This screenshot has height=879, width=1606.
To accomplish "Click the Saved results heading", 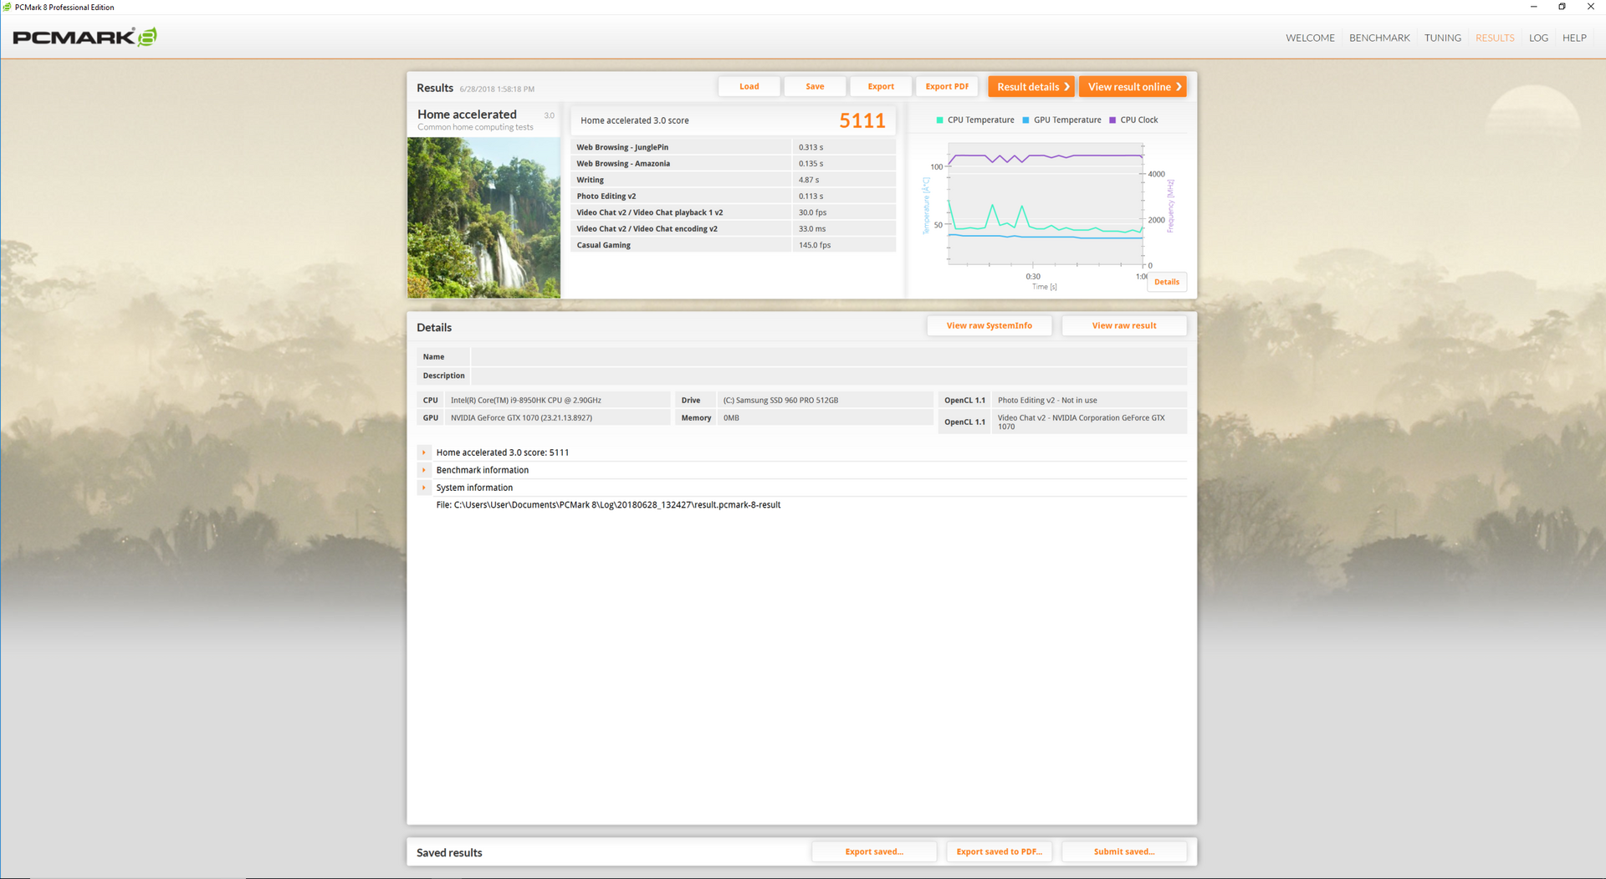I will pos(449,853).
